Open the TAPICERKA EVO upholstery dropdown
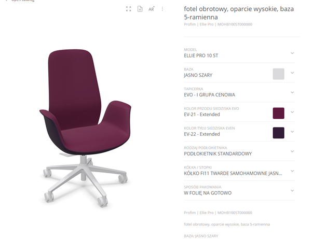Screen dimensions: 326x239 [x=239, y=92]
